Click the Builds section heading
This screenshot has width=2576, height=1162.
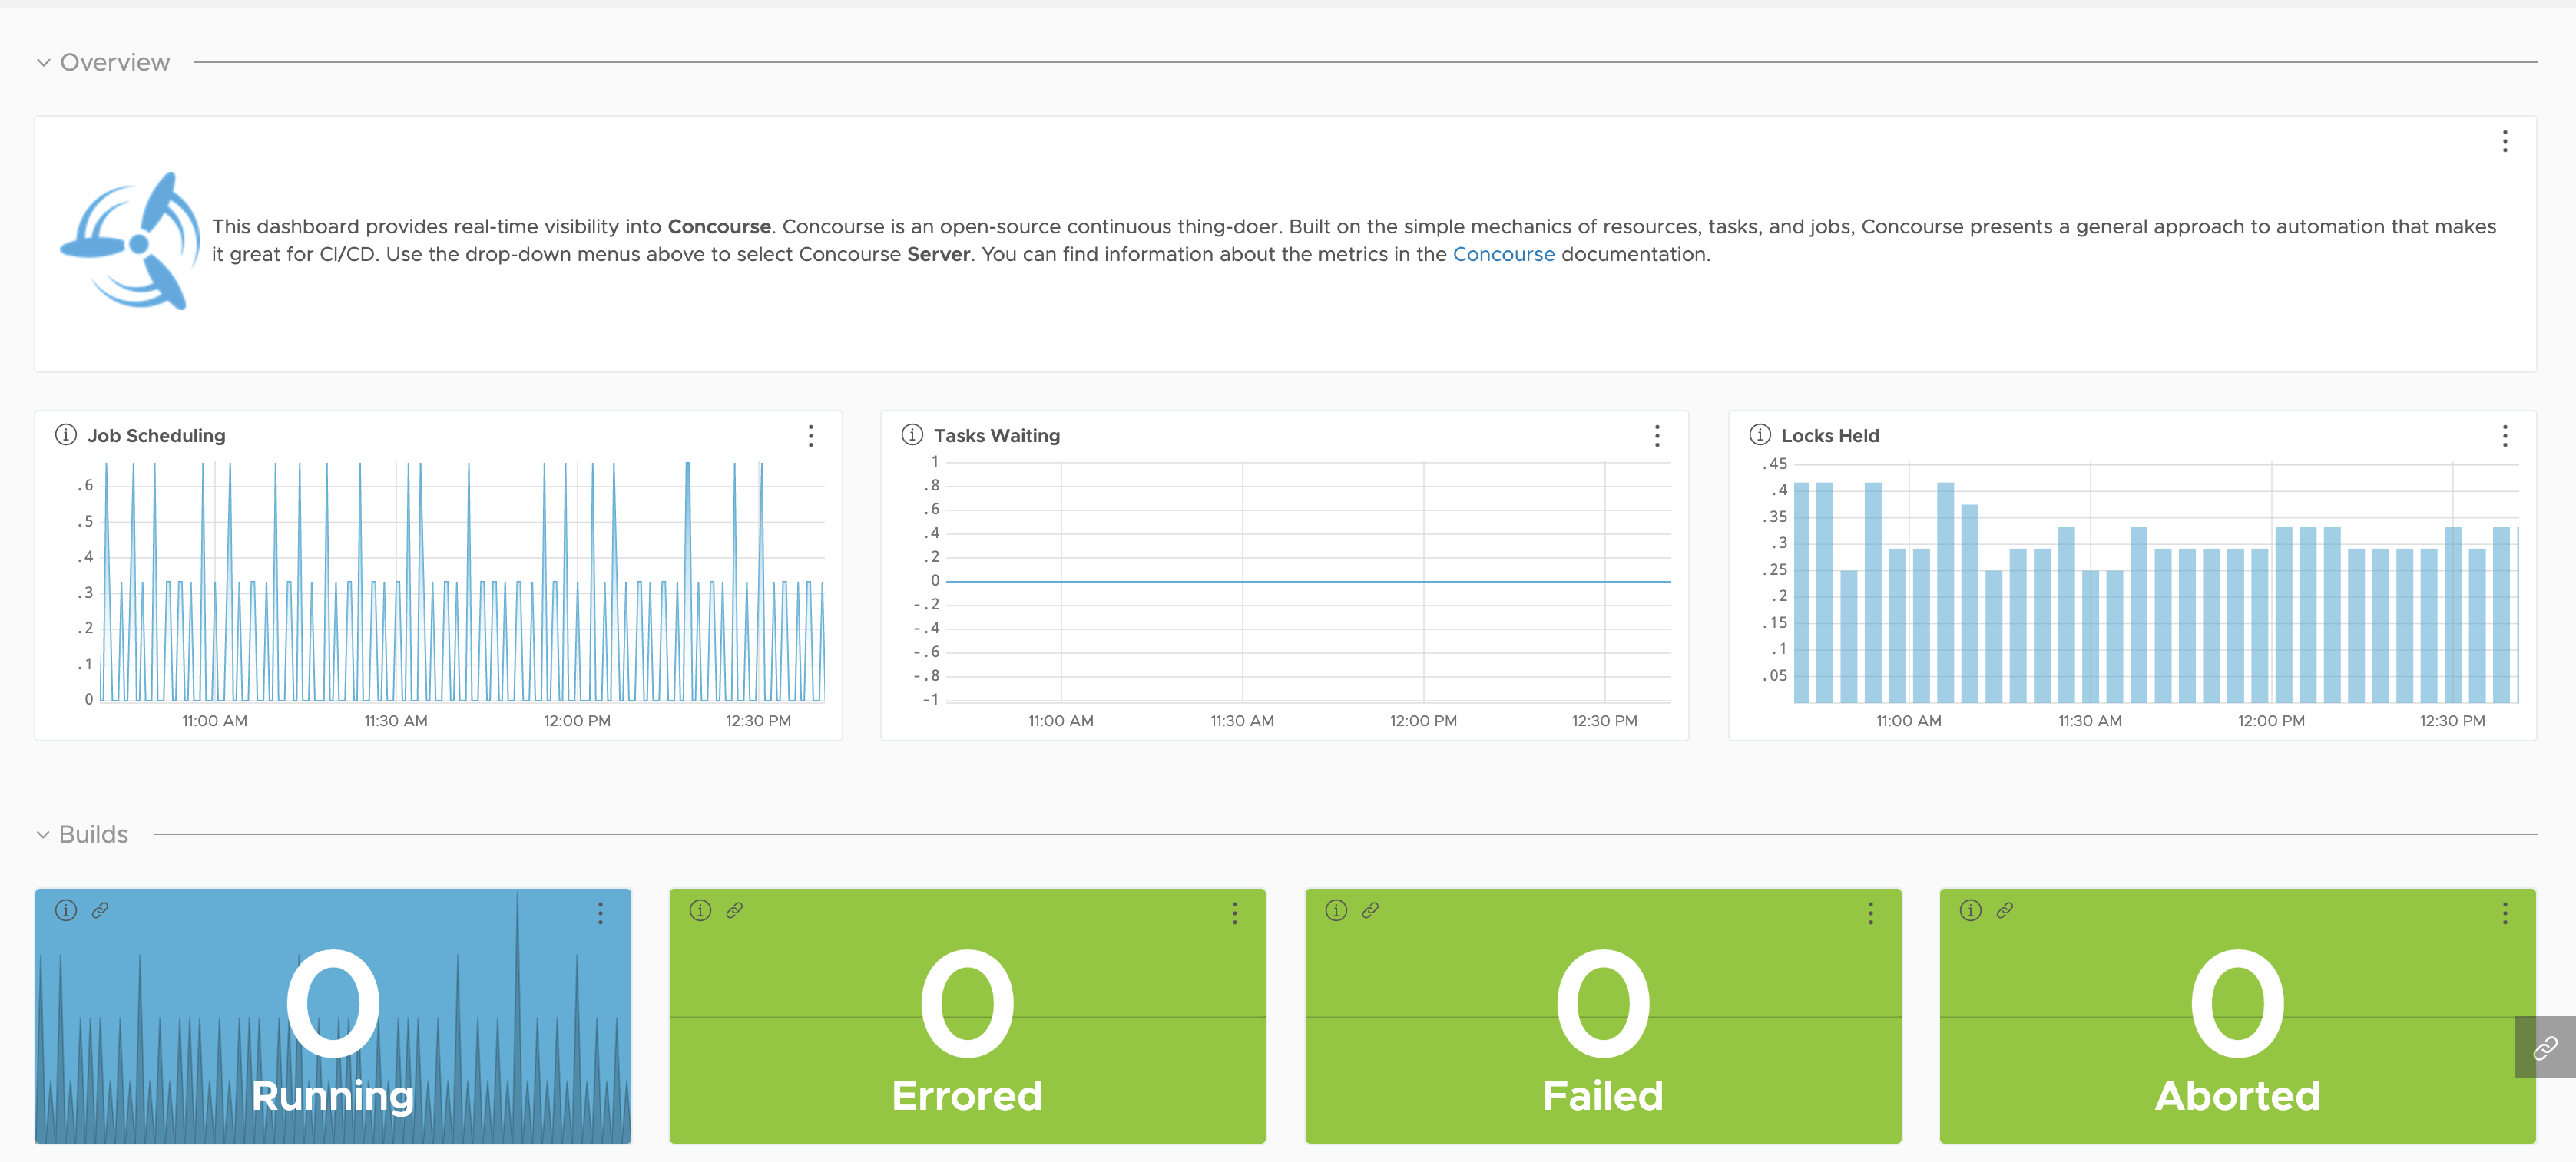pos(93,834)
